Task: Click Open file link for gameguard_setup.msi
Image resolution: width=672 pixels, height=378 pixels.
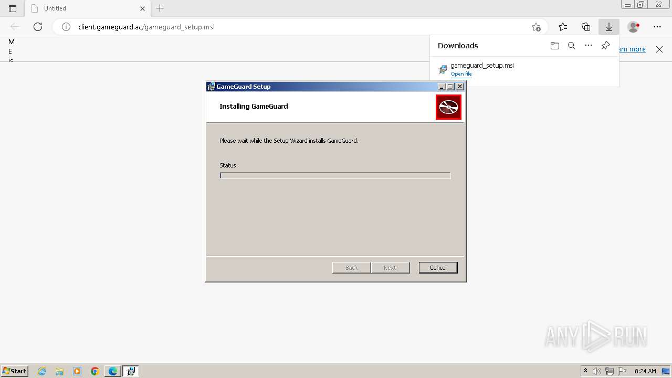Action: click(461, 74)
